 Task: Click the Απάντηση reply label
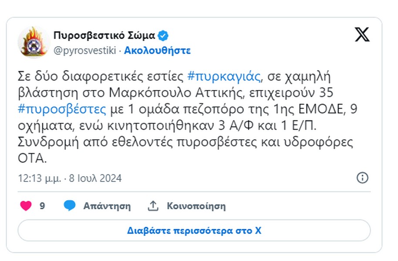(107, 206)
